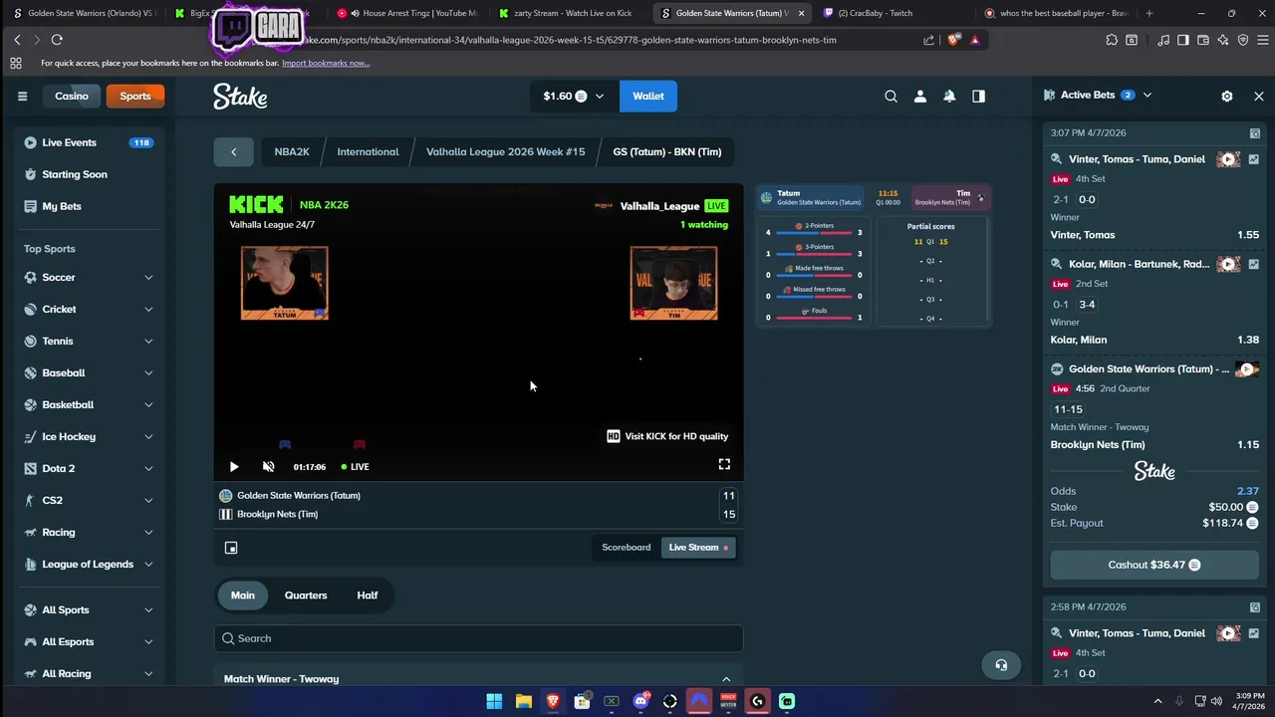1275x717 pixels.
Task: Open the site search magnifier
Action: (891, 97)
